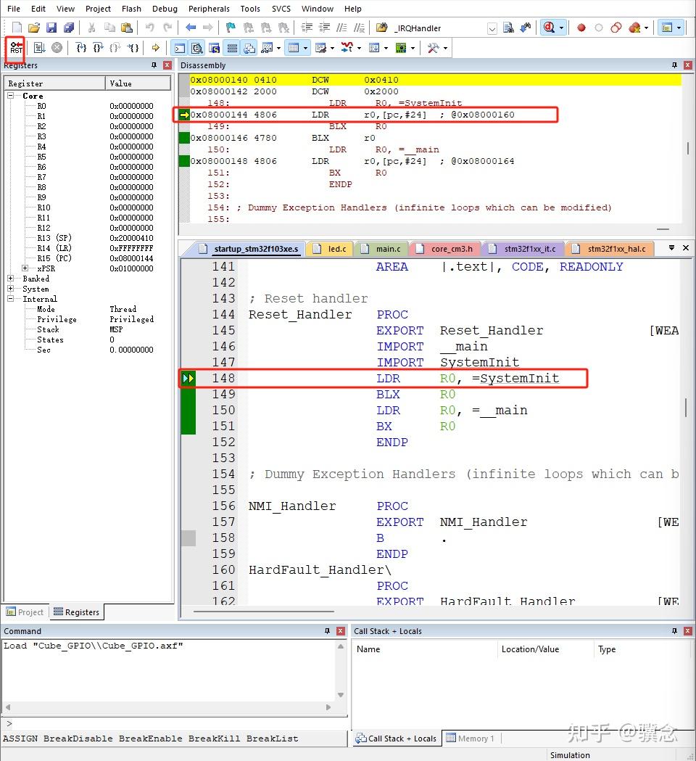Screen dimensions: 696x761
Task: Switch to the Project panel tab
Action: pyautogui.click(x=25, y=612)
